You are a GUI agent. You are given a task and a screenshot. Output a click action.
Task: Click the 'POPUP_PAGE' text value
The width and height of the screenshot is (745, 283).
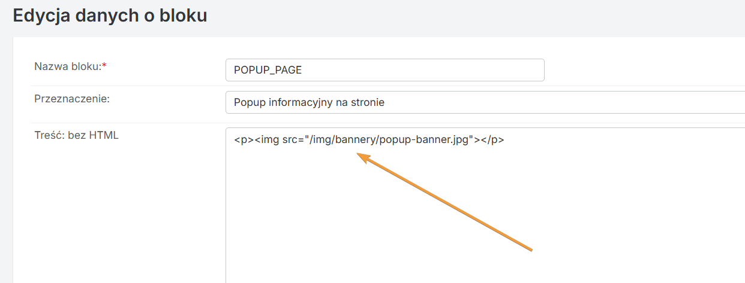[268, 70]
